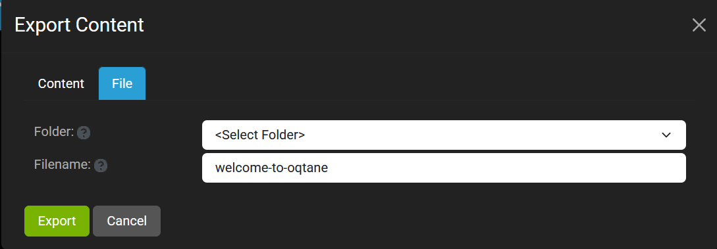Screen dimensions: 717x249
Task: Click the welcome-to-oqtane filename text
Action: pyautogui.click(x=272, y=168)
